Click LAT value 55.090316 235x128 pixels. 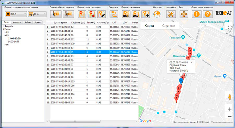(115, 60)
